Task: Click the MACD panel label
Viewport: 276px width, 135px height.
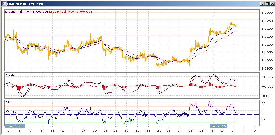Action: [10, 75]
